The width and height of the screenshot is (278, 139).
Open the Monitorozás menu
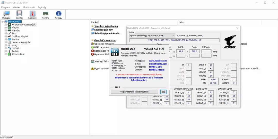pos(29,7)
